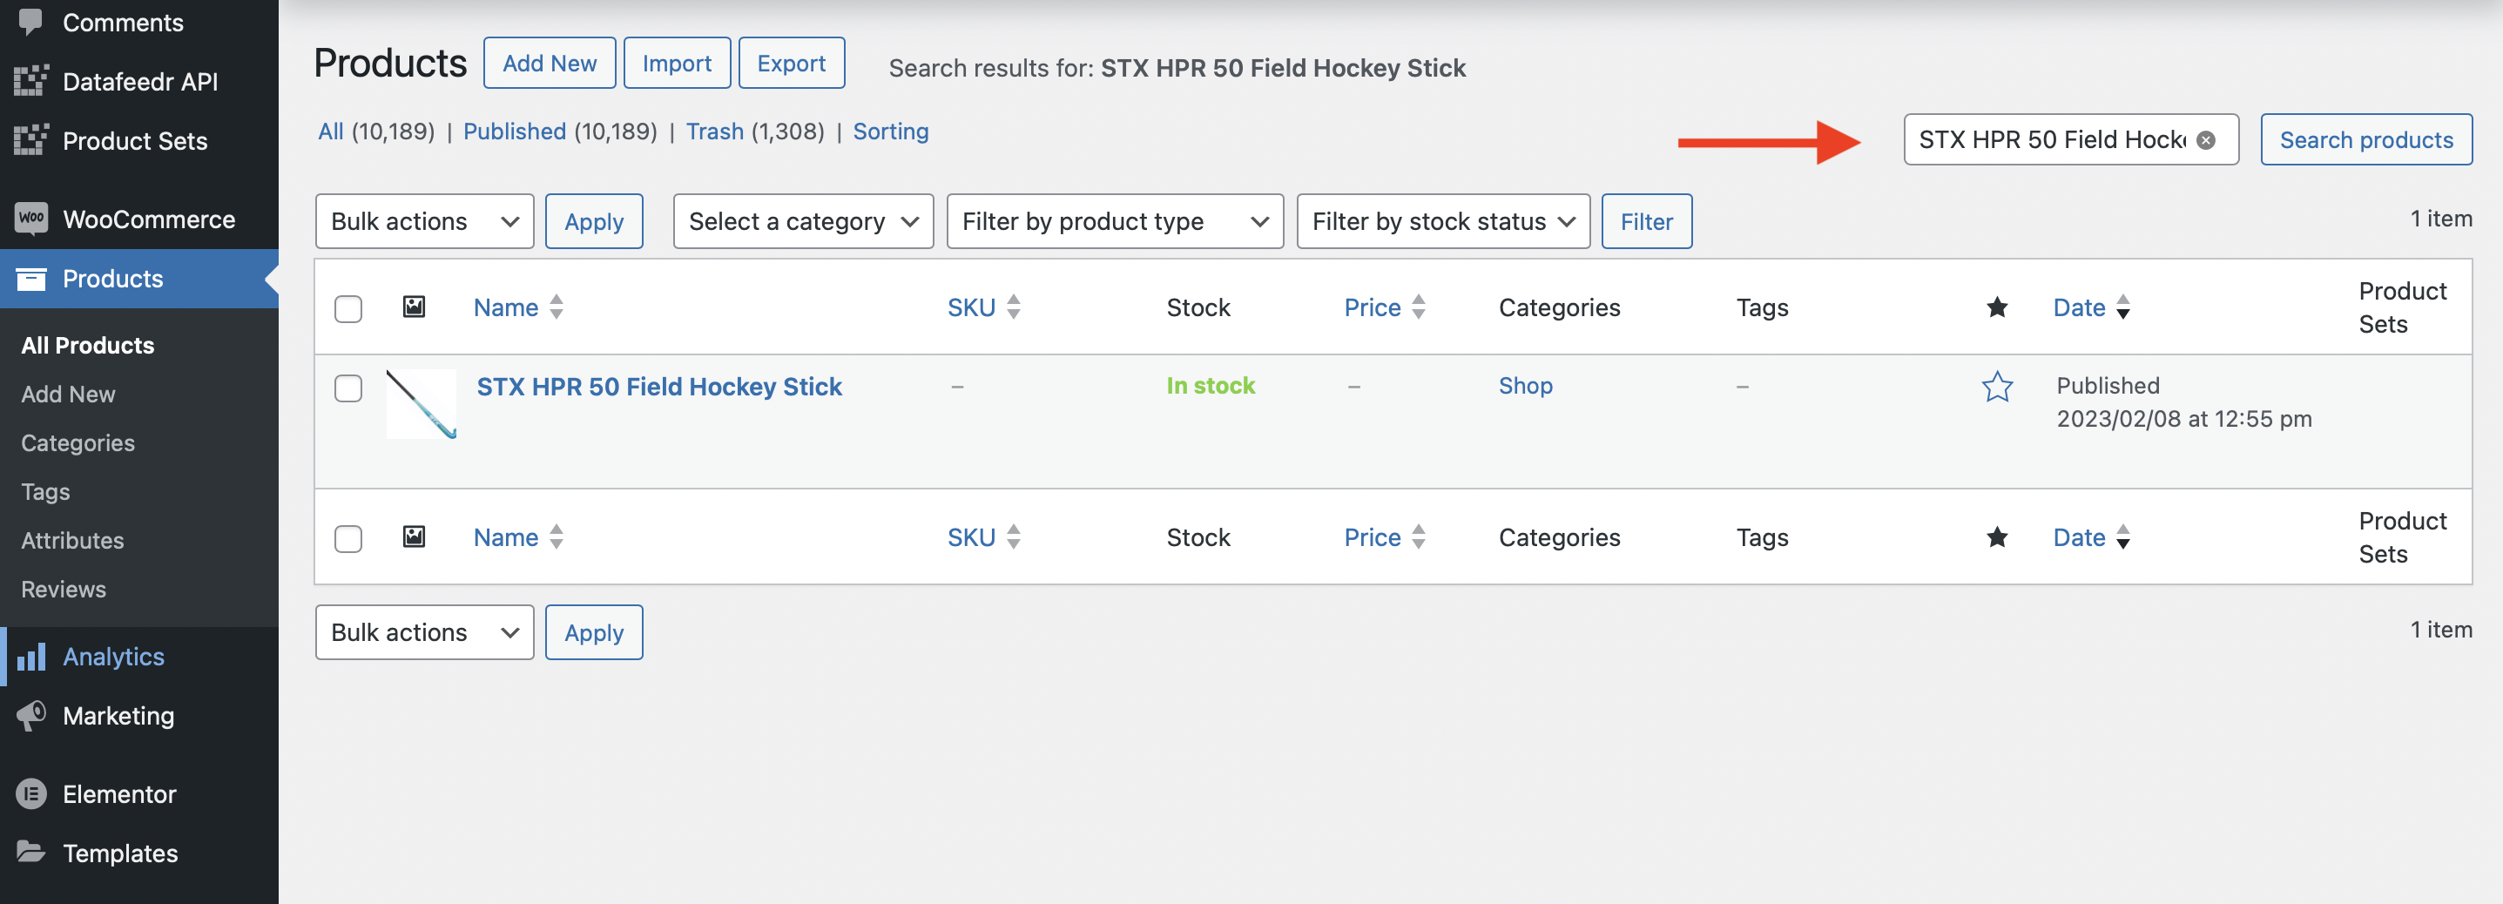This screenshot has width=2503, height=904.
Task: Click the WooCommerce logo icon
Action: pyautogui.click(x=30, y=219)
